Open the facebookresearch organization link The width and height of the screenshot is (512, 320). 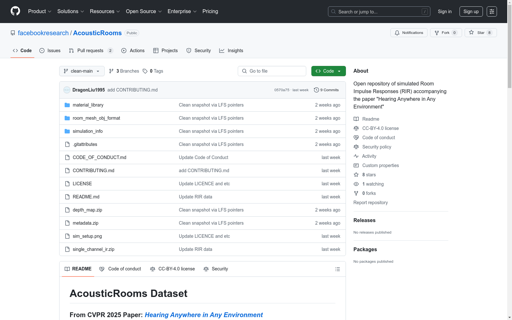tap(43, 33)
